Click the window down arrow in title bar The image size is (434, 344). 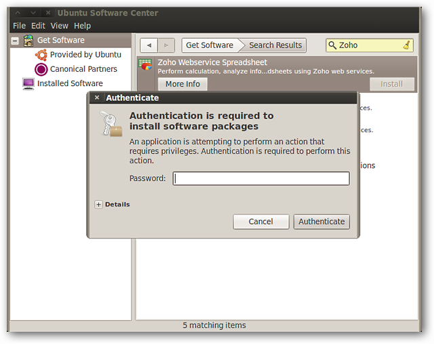tap(33, 13)
